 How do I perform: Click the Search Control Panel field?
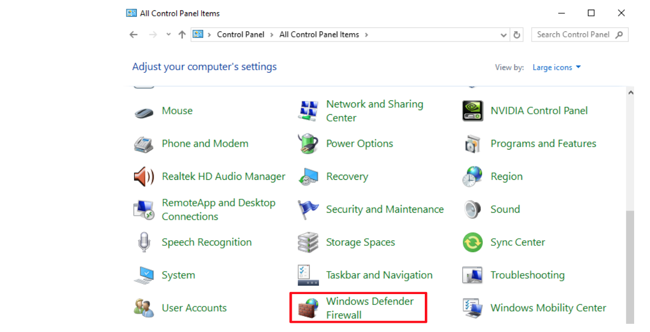coord(573,35)
